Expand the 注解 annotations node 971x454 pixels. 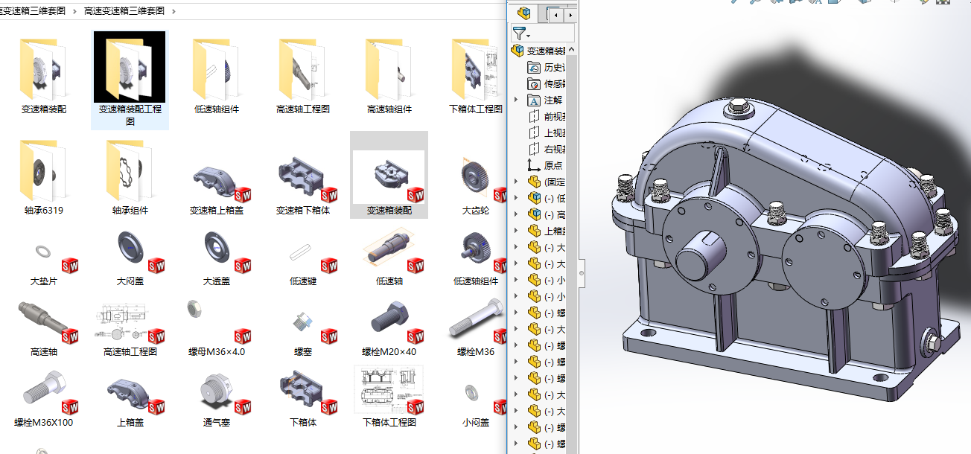click(x=515, y=100)
